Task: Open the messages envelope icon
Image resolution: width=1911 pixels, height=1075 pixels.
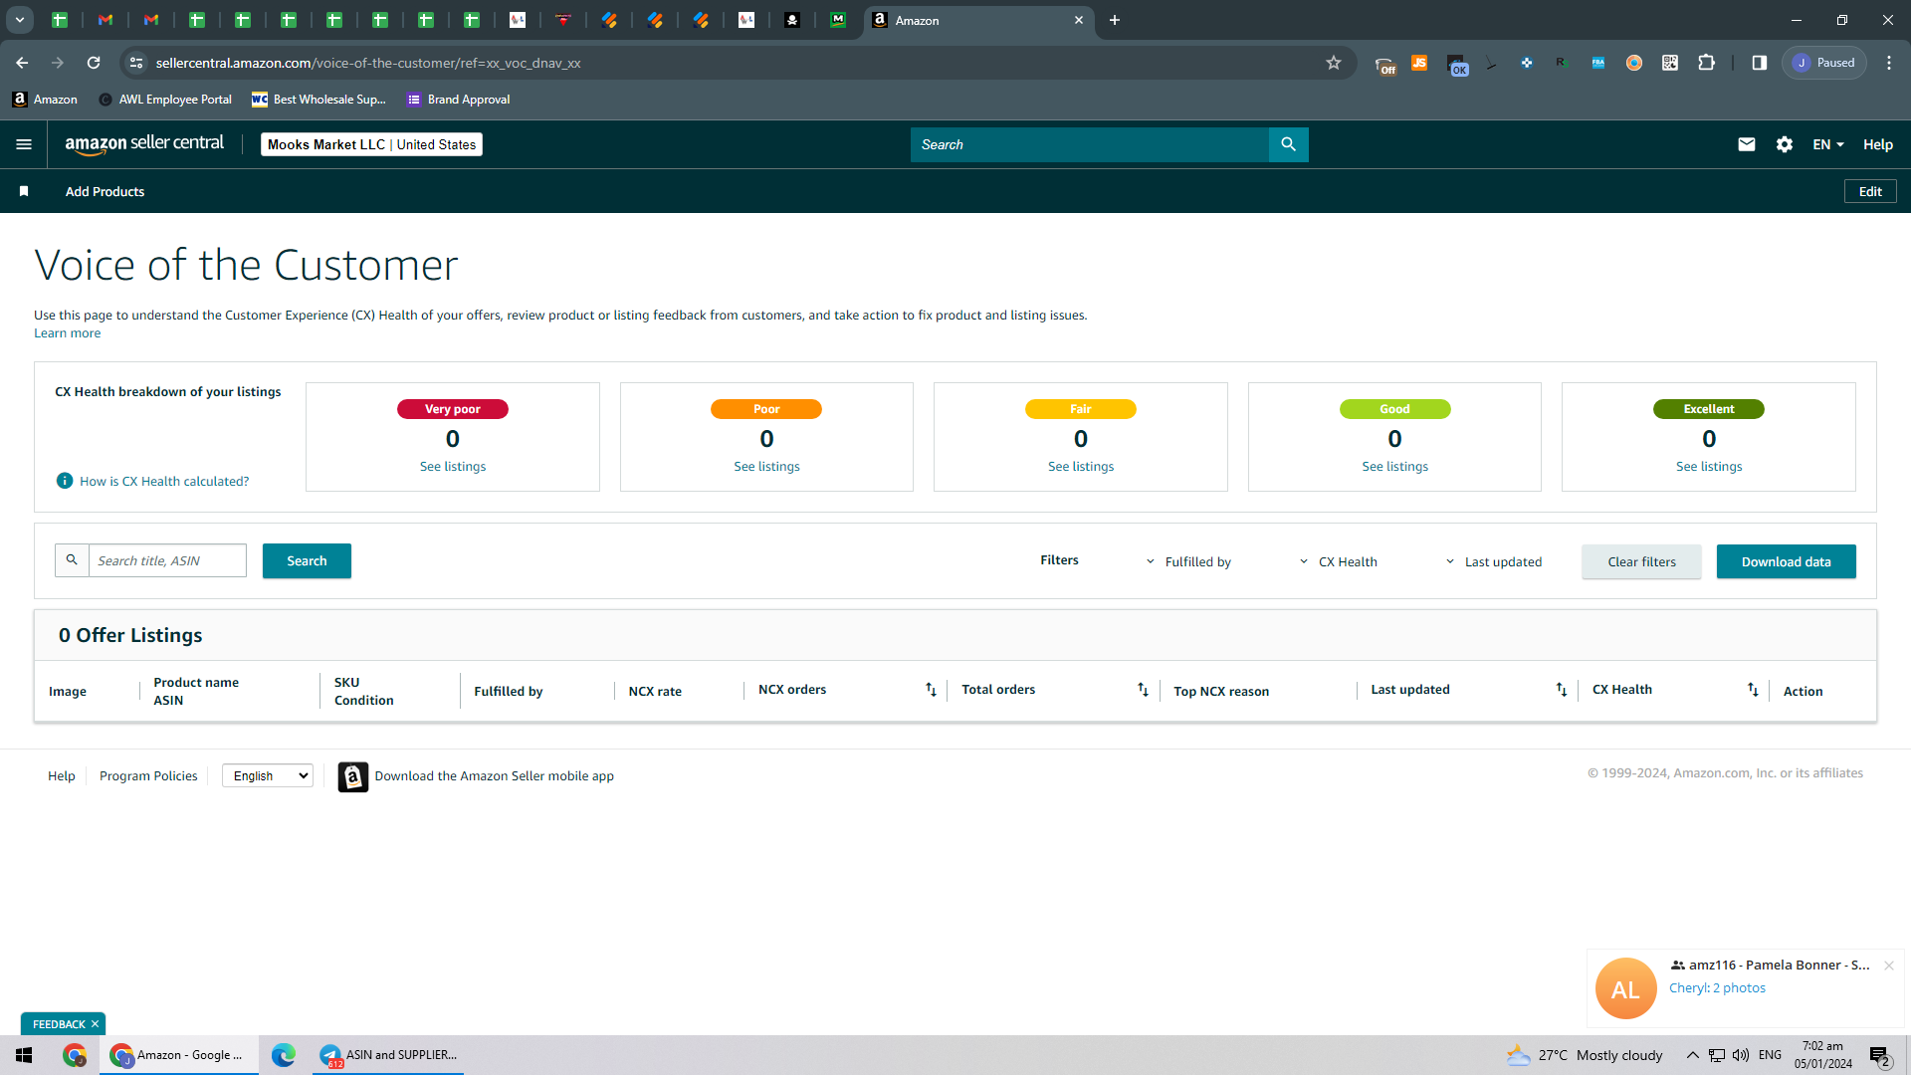Action: pyautogui.click(x=1746, y=144)
